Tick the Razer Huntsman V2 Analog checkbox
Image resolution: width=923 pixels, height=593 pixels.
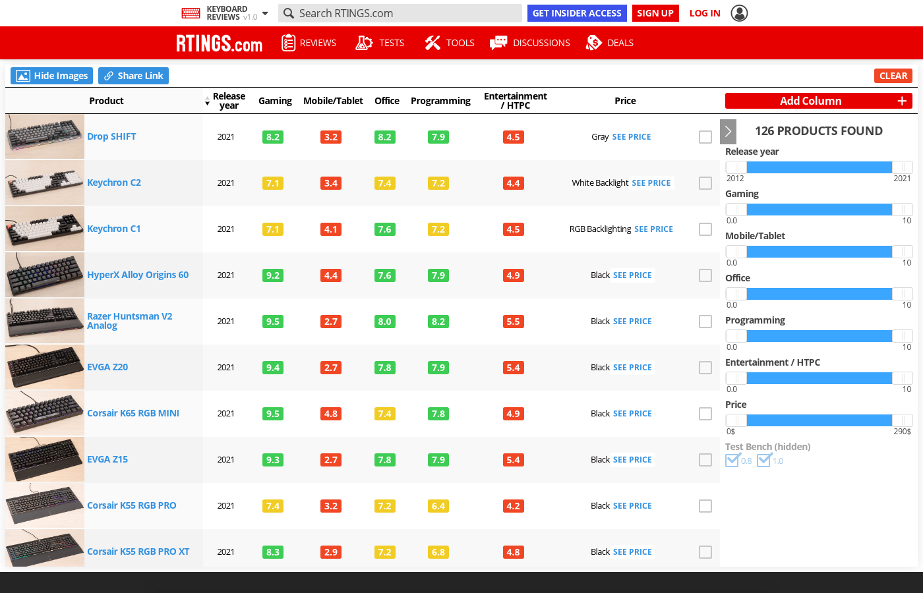pos(705,322)
